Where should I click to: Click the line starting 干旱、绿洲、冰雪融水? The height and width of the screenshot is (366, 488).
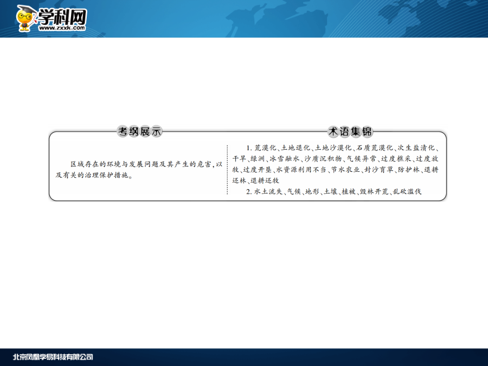[x=335, y=159]
